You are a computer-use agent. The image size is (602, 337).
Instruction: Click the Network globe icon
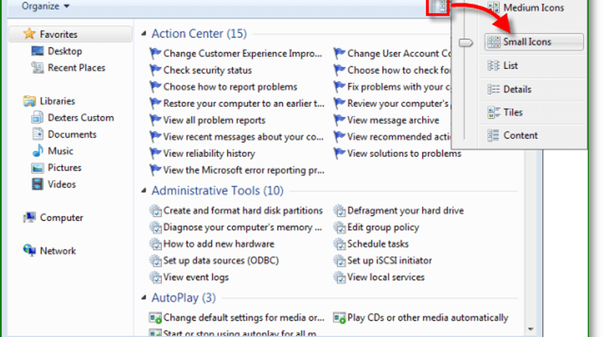[x=29, y=251]
